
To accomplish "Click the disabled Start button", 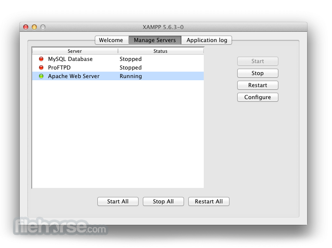I will [258, 61].
